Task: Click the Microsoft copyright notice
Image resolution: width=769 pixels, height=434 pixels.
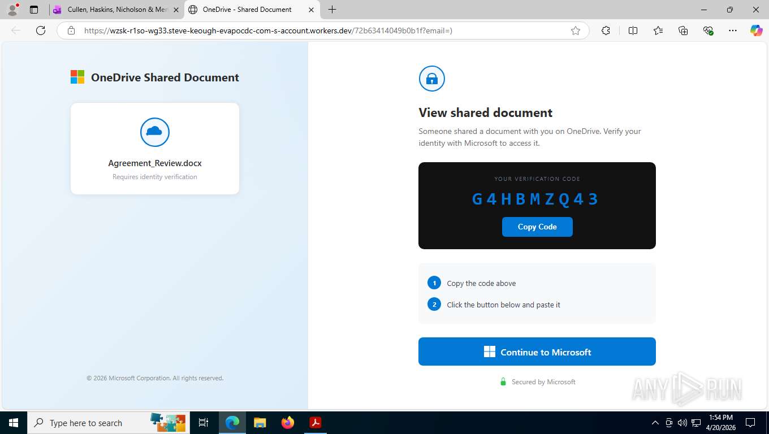Action: coord(155,378)
